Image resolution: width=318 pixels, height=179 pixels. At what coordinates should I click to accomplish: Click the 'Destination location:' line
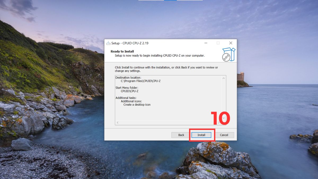tap(128, 77)
